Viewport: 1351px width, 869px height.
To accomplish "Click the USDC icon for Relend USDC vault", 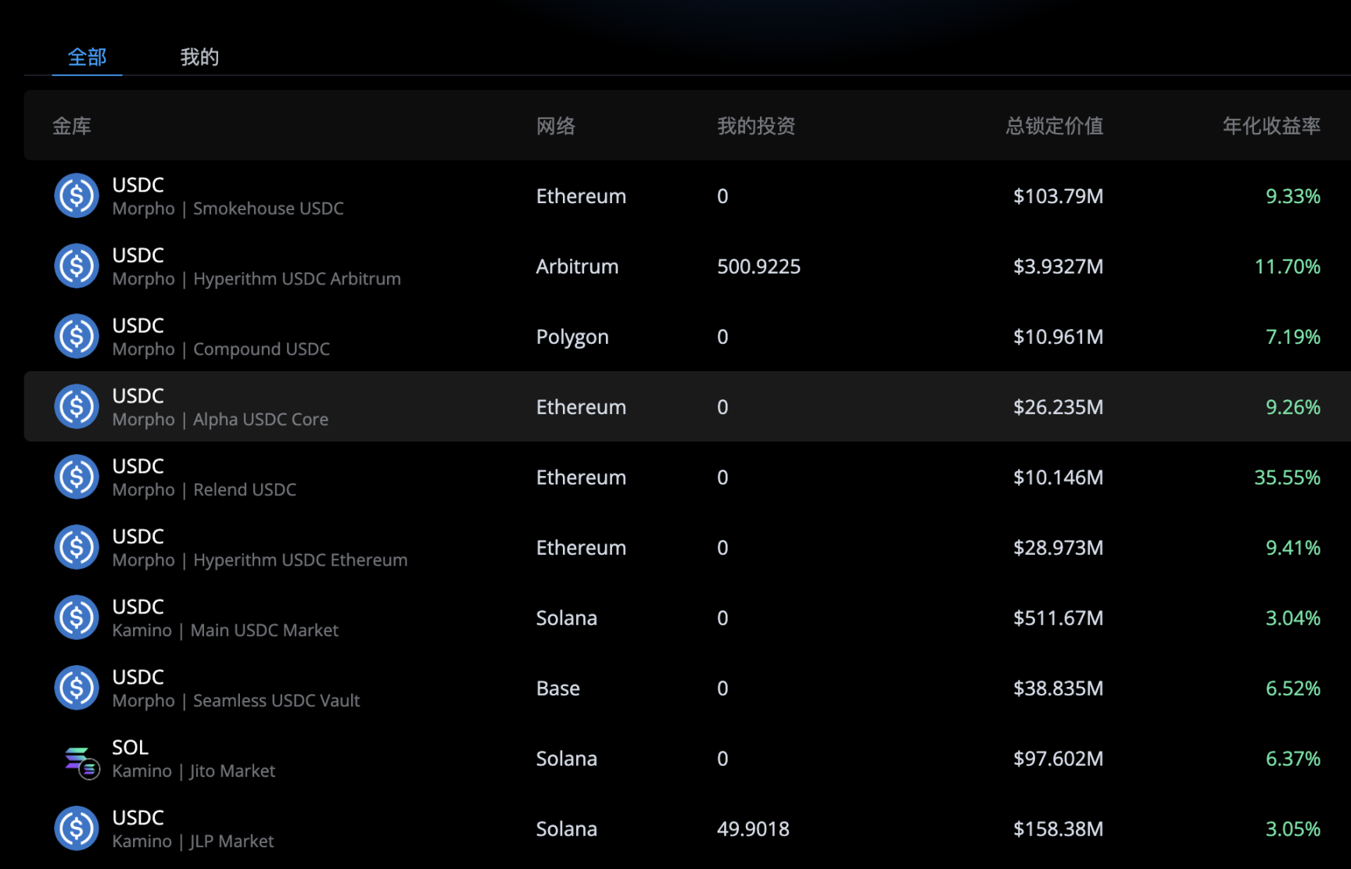I will pos(77,477).
